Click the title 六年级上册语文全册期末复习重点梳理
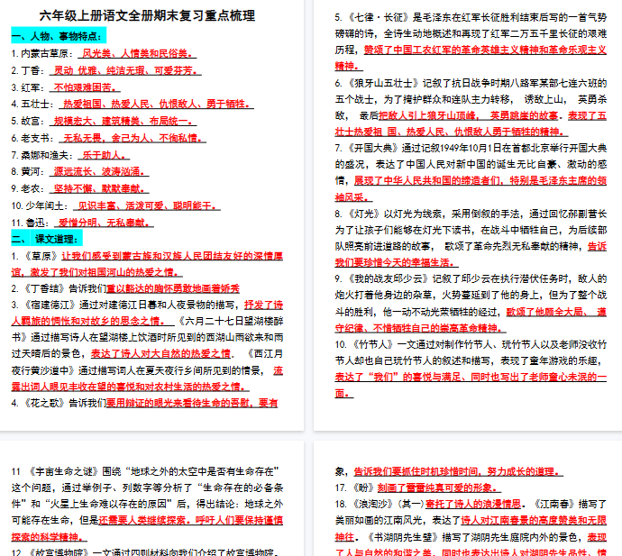 tap(147, 16)
